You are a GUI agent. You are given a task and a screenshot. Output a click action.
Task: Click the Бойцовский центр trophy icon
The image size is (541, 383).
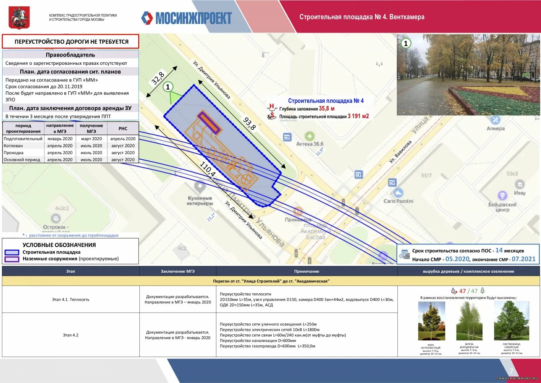coord(502,195)
